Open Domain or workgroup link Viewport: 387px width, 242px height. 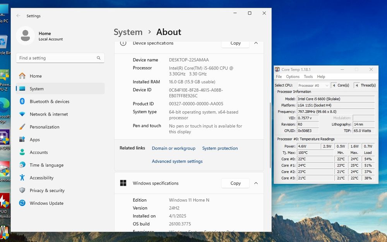click(x=173, y=148)
